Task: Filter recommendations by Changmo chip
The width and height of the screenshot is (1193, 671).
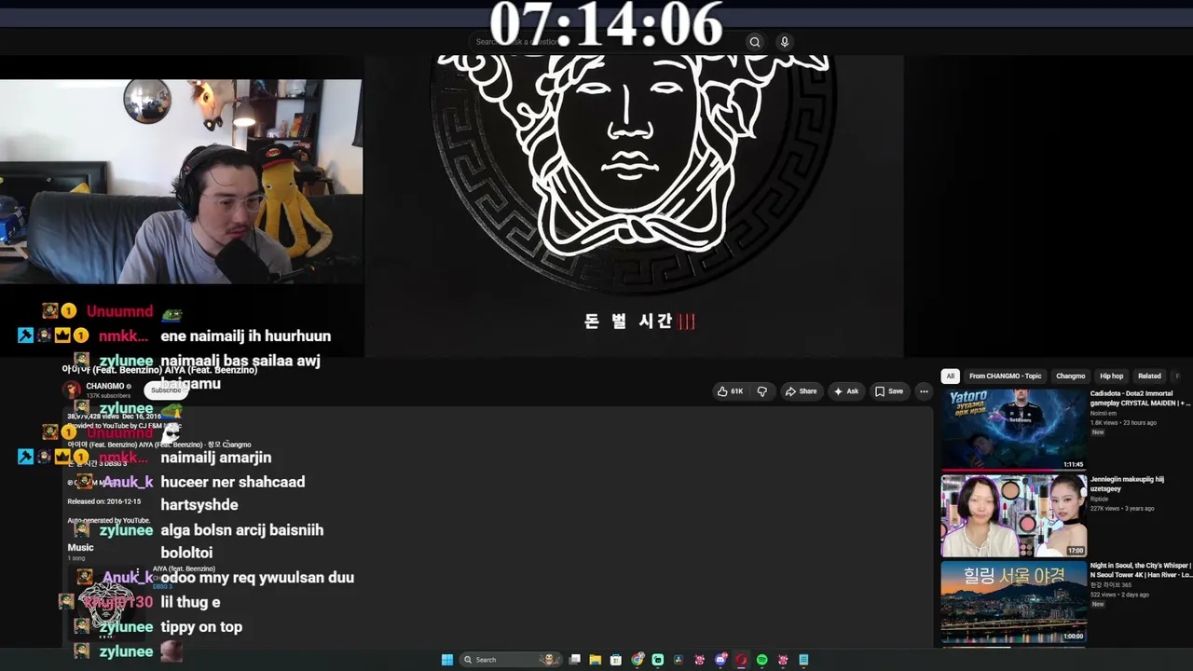Action: (x=1070, y=377)
